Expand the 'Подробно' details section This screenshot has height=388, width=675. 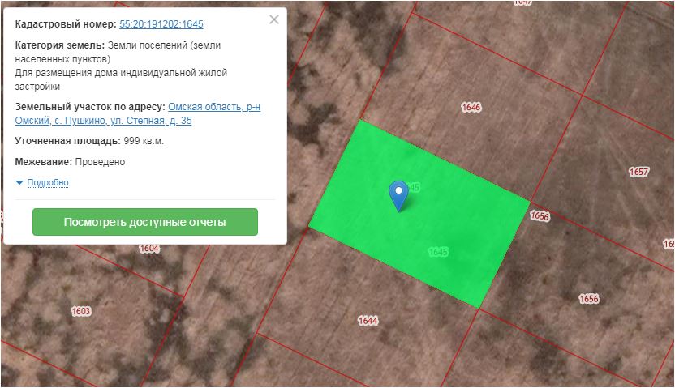click(47, 182)
